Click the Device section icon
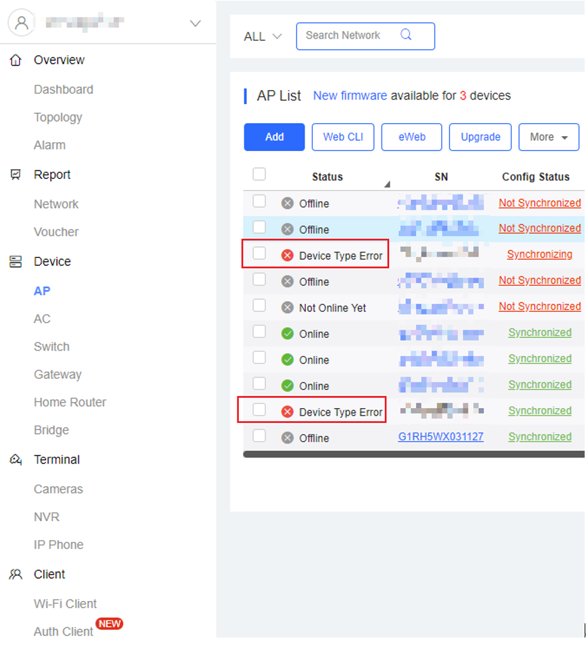586x645 pixels. [16, 262]
